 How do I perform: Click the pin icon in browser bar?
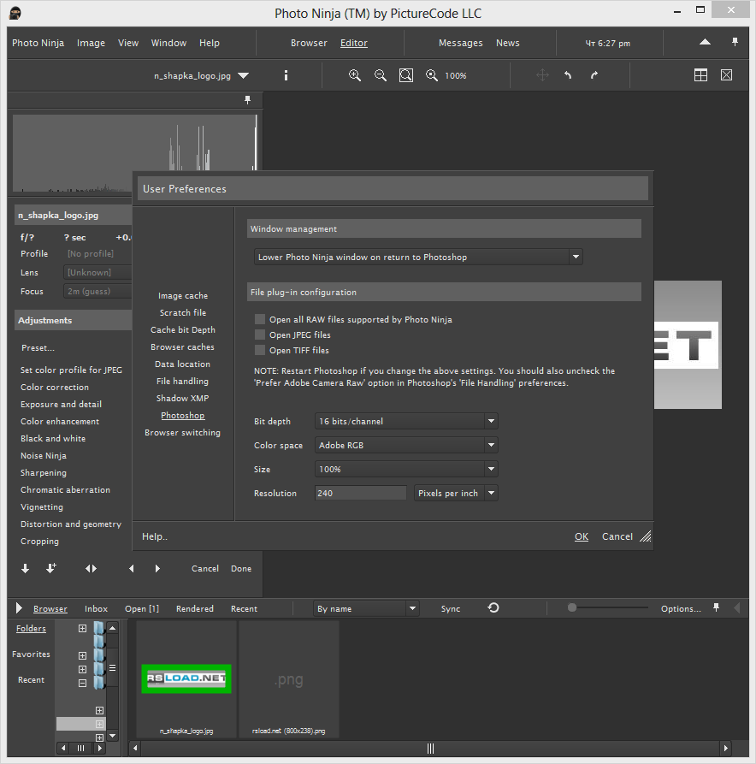(x=716, y=607)
